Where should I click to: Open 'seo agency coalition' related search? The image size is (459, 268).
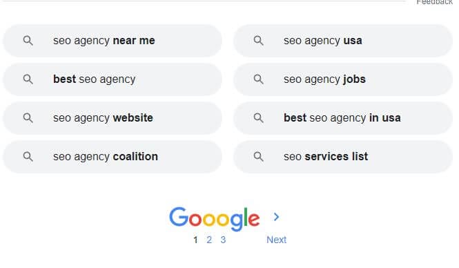click(113, 157)
